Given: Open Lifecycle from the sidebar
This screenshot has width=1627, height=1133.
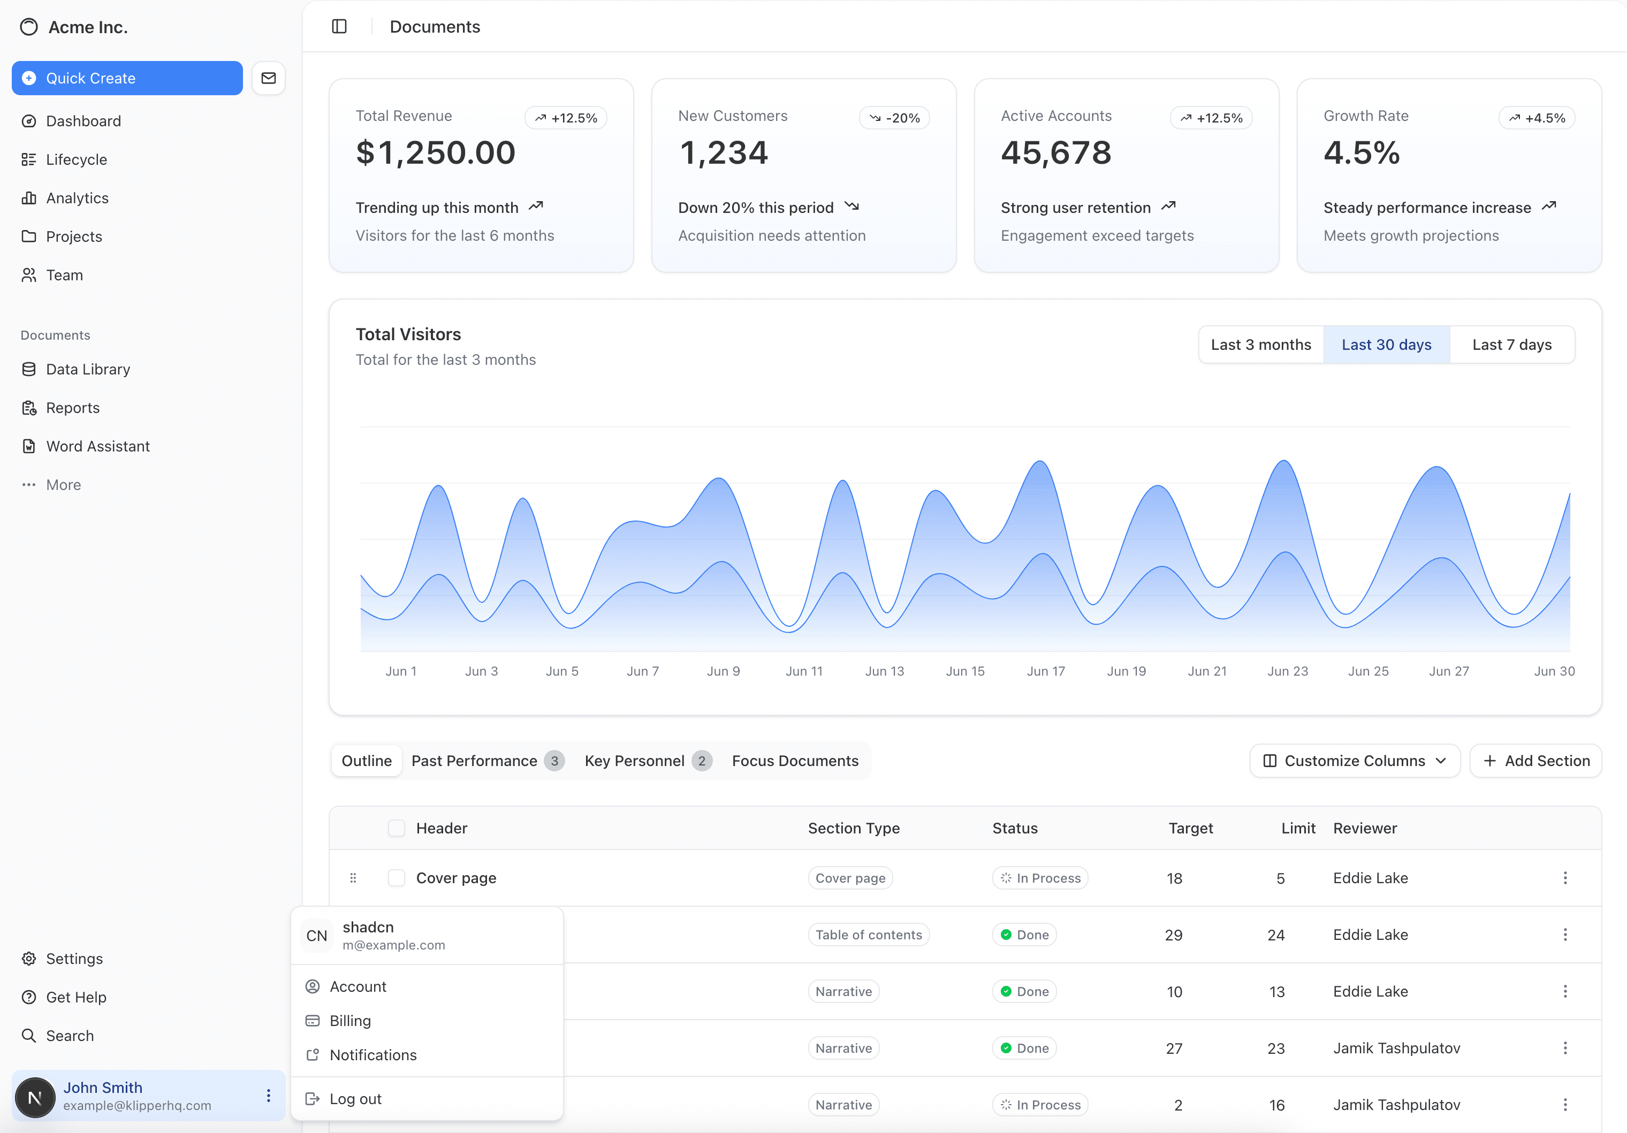Looking at the screenshot, I should point(76,159).
